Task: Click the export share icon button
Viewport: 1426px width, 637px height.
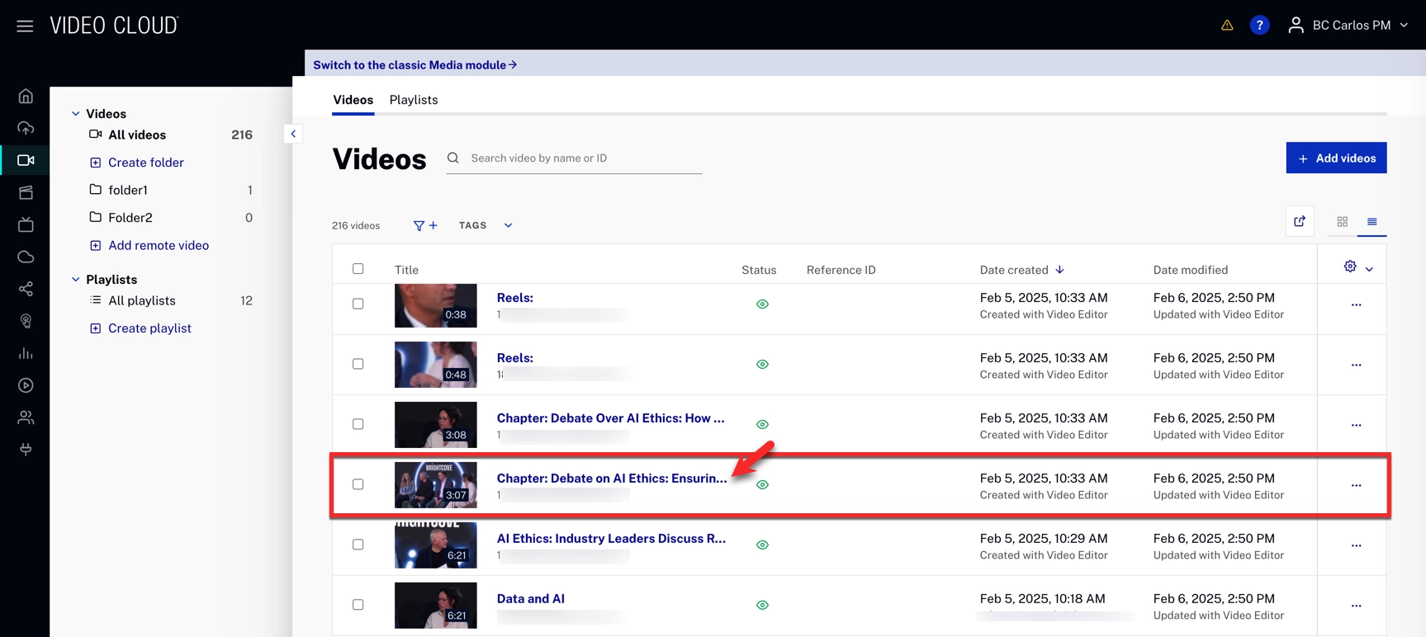Action: pyautogui.click(x=1300, y=221)
